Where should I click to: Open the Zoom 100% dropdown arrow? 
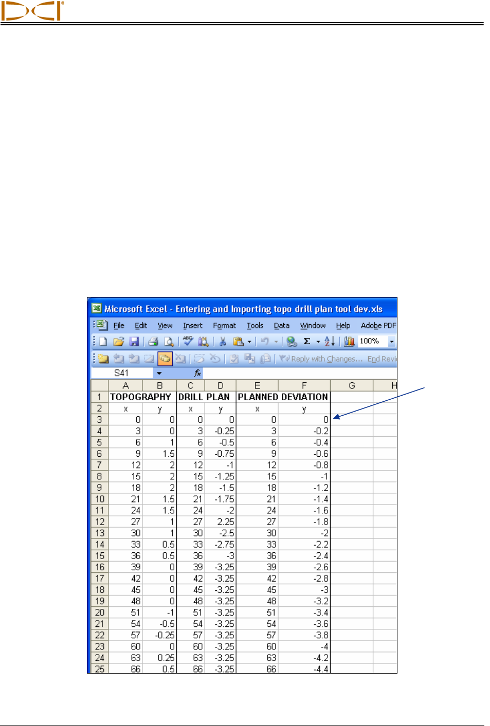[x=392, y=341]
